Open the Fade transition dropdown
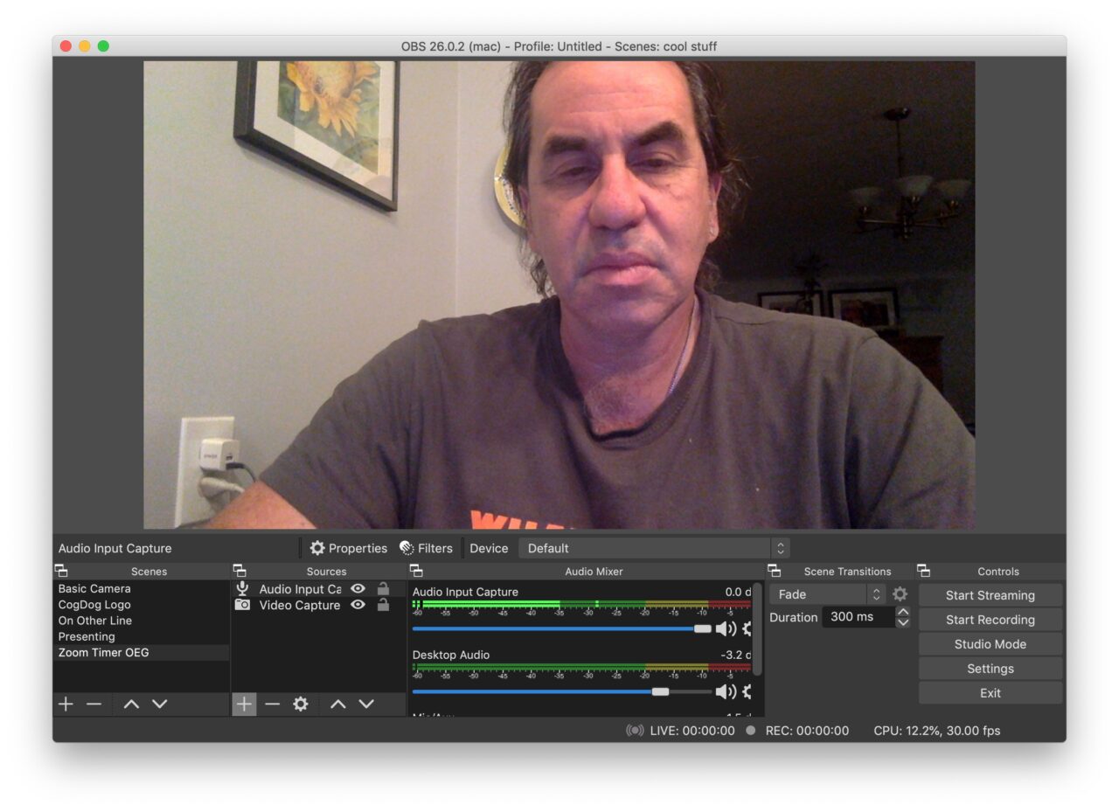This screenshot has width=1119, height=812. (x=828, y=594)
